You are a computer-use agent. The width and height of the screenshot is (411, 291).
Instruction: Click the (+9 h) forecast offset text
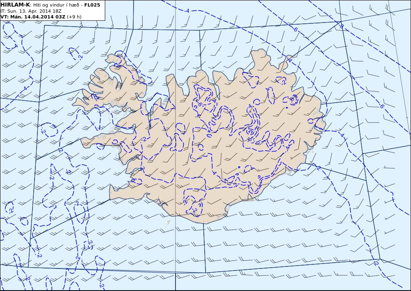[74, 17]
